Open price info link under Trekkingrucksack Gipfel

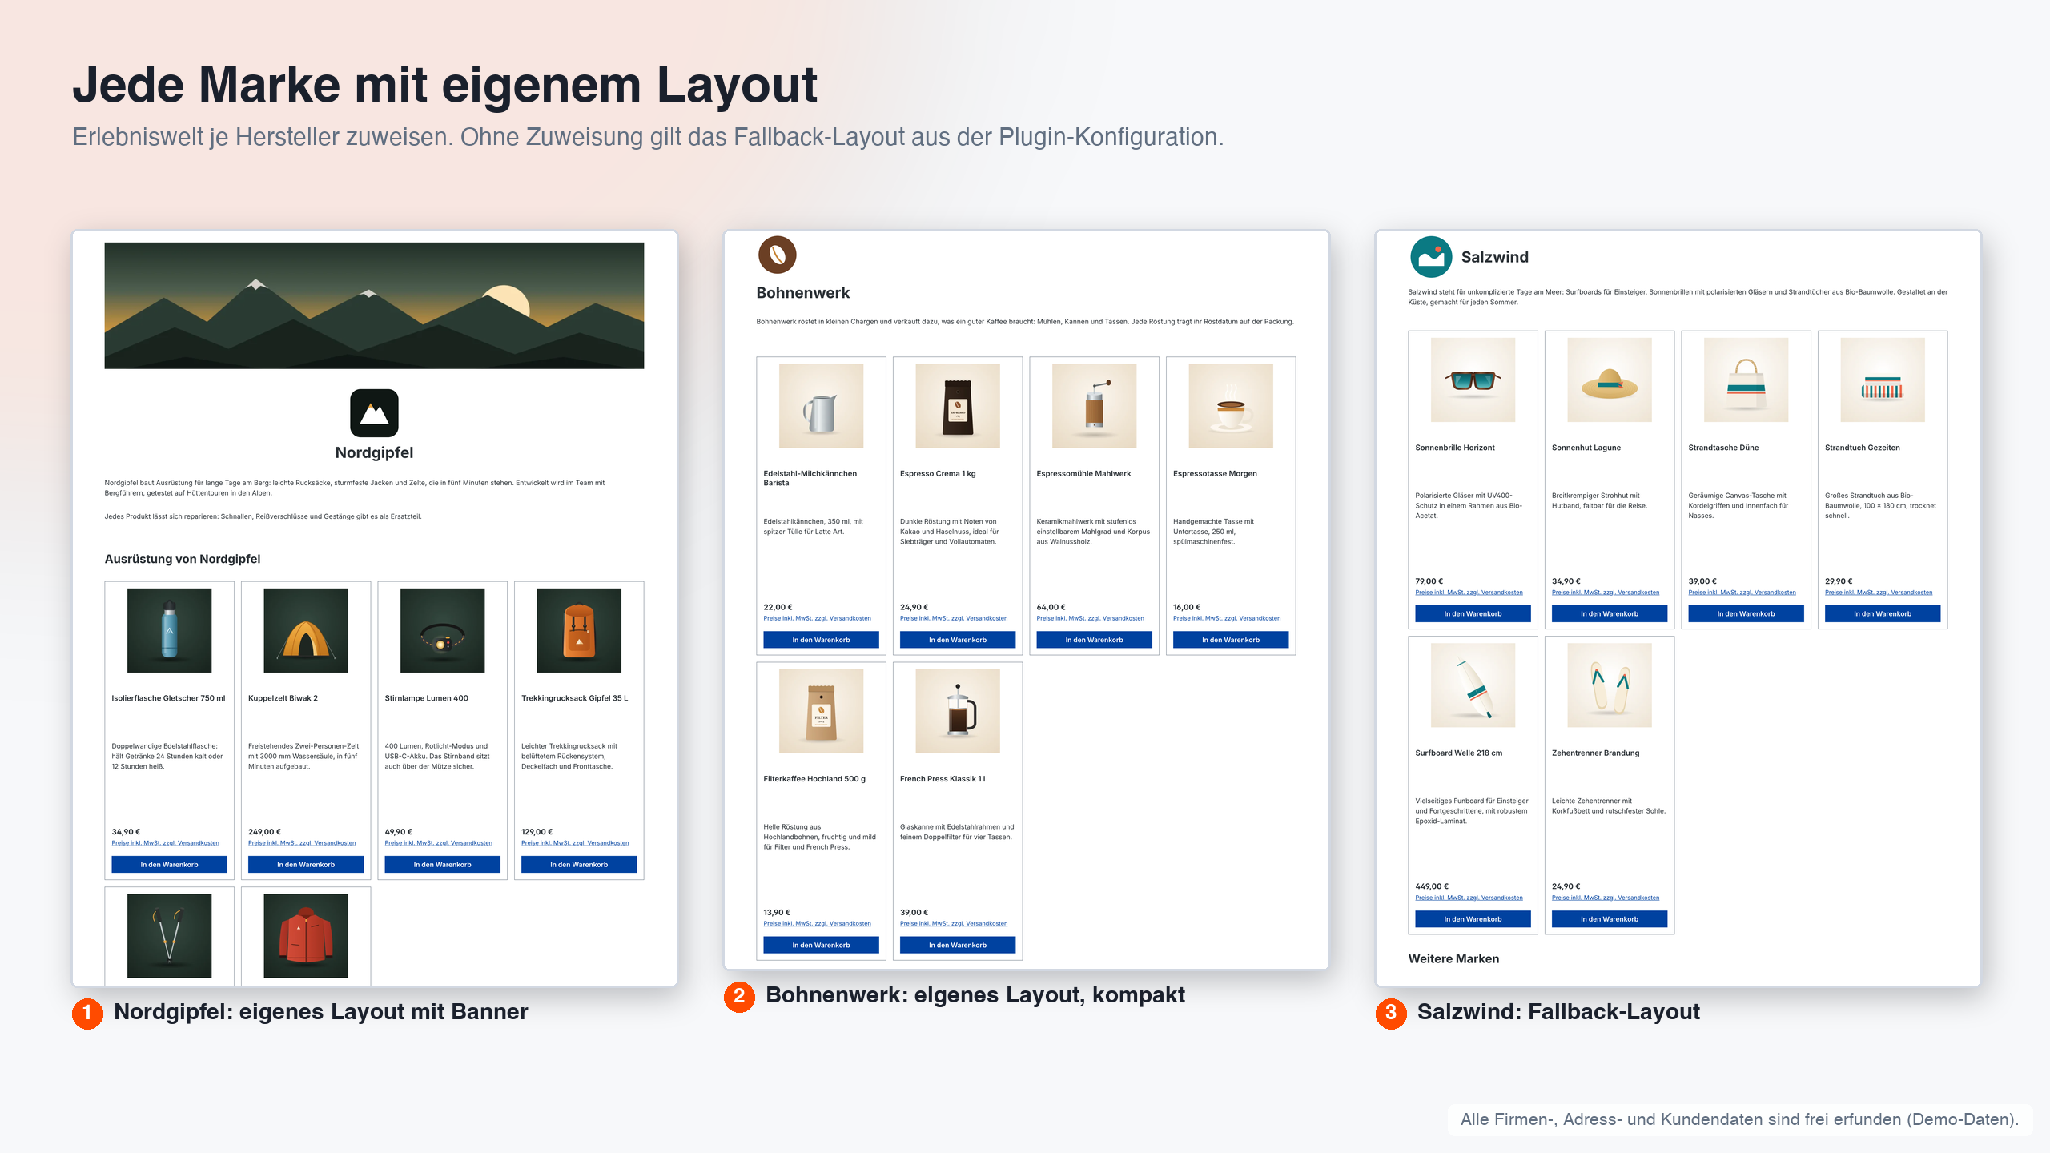[x=575, y=843]
